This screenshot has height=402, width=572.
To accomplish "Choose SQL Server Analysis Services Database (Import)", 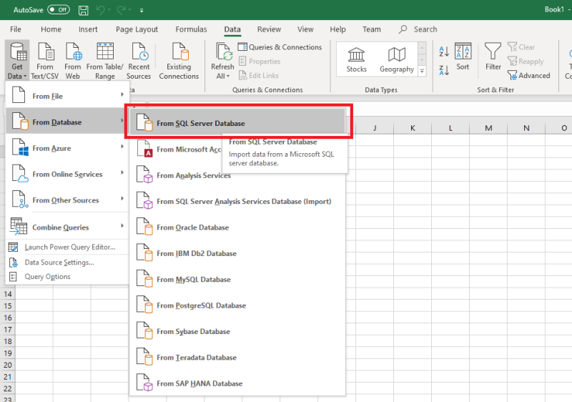I will pyautogui.click(x=237, y=202).
